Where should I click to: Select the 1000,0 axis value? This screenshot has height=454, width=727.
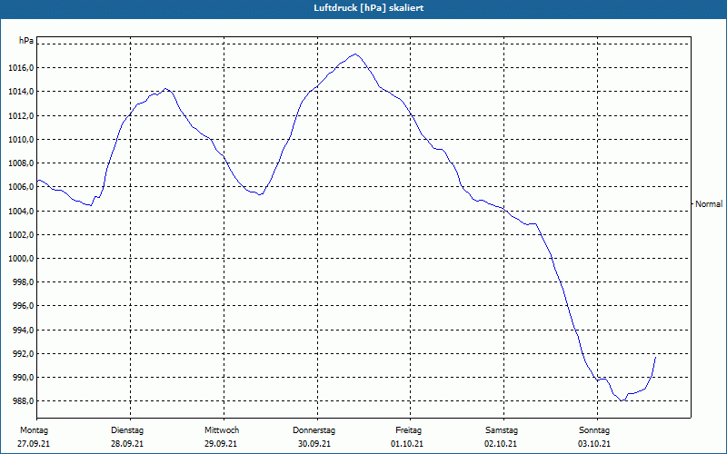[x=21, y=259]
